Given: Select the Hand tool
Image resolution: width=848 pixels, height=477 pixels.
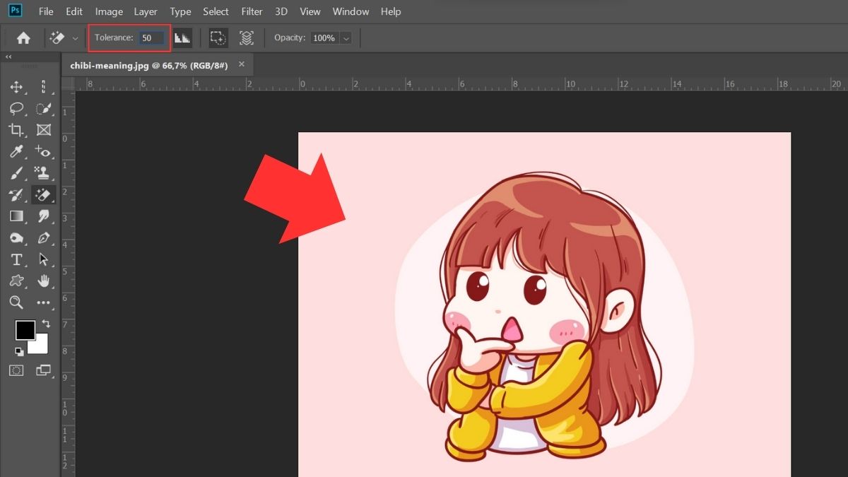Looking at the screenshot, I should pyautogui.click(x=44, y=281).
